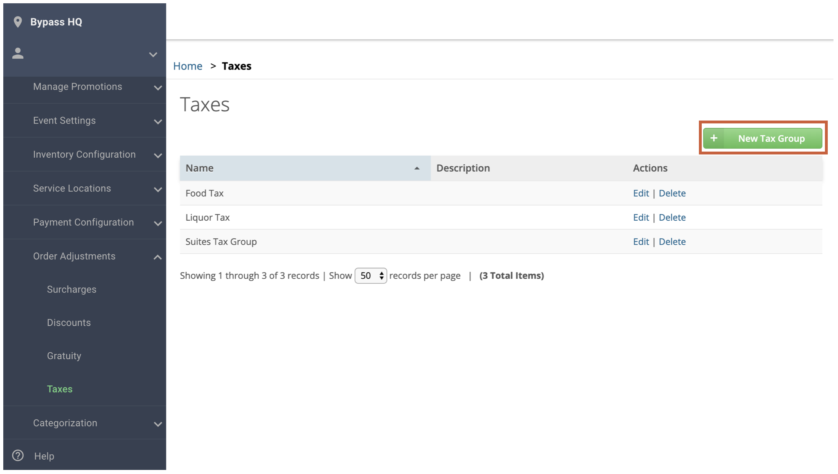This screenshot has height=474, width=838.
Task: Open Help in sidebar
Action: 44,456
